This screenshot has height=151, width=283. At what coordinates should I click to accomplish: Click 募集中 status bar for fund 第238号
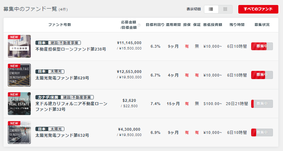262,46
